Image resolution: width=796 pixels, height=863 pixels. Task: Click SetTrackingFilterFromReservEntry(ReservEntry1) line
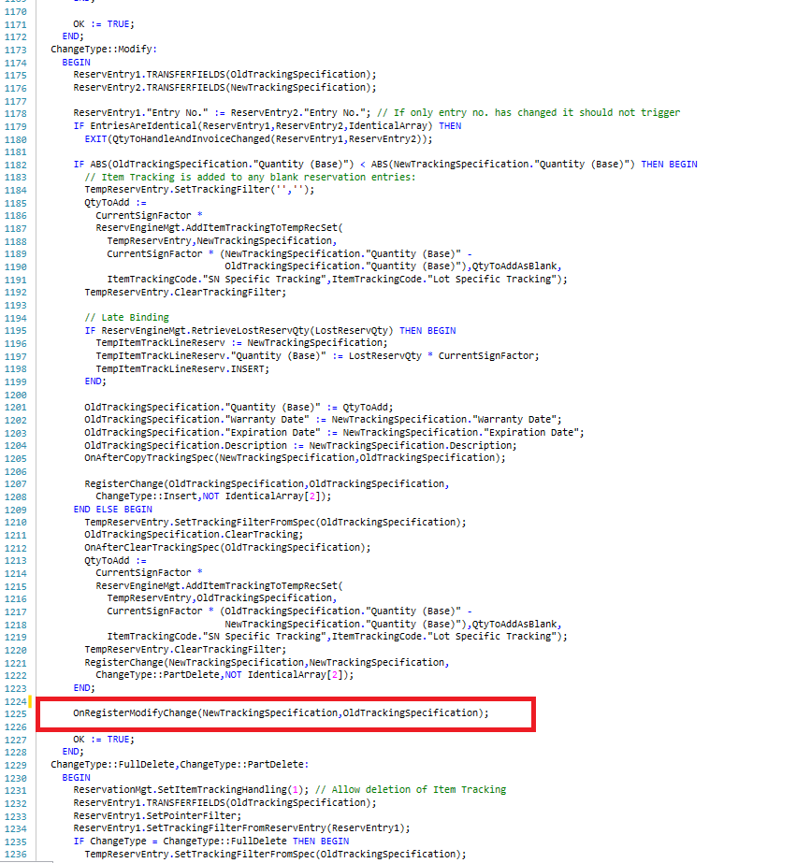pos(241,828)
